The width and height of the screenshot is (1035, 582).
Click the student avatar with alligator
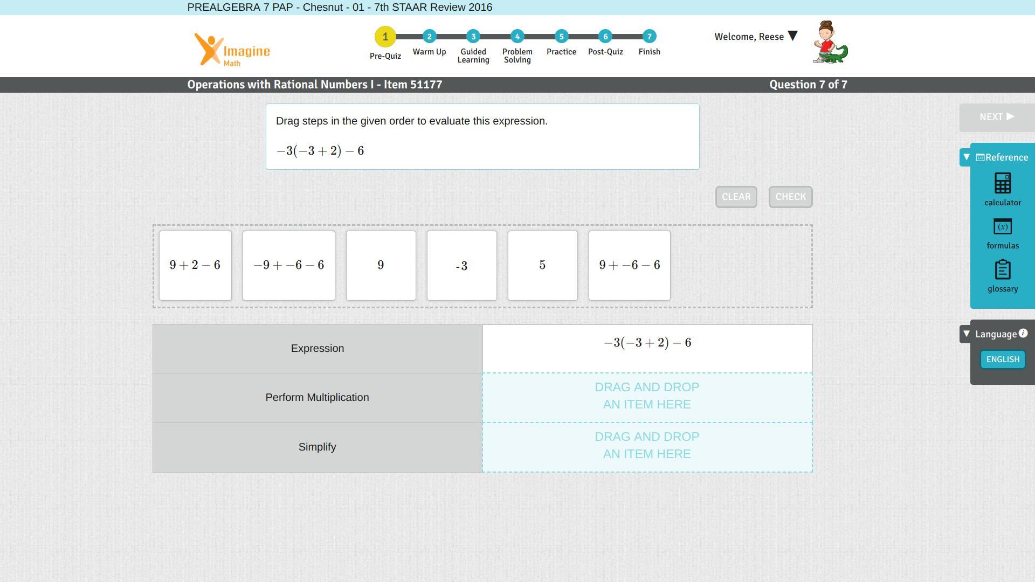click(x=830, y=43)
